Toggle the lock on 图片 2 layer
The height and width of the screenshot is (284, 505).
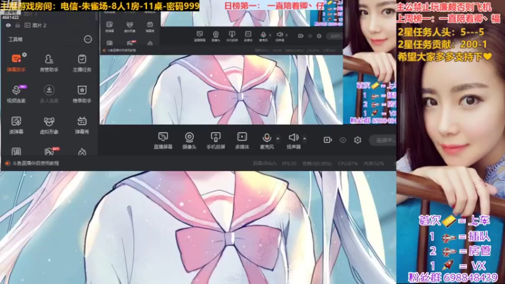pyautogui.click(x=18, y=25)
